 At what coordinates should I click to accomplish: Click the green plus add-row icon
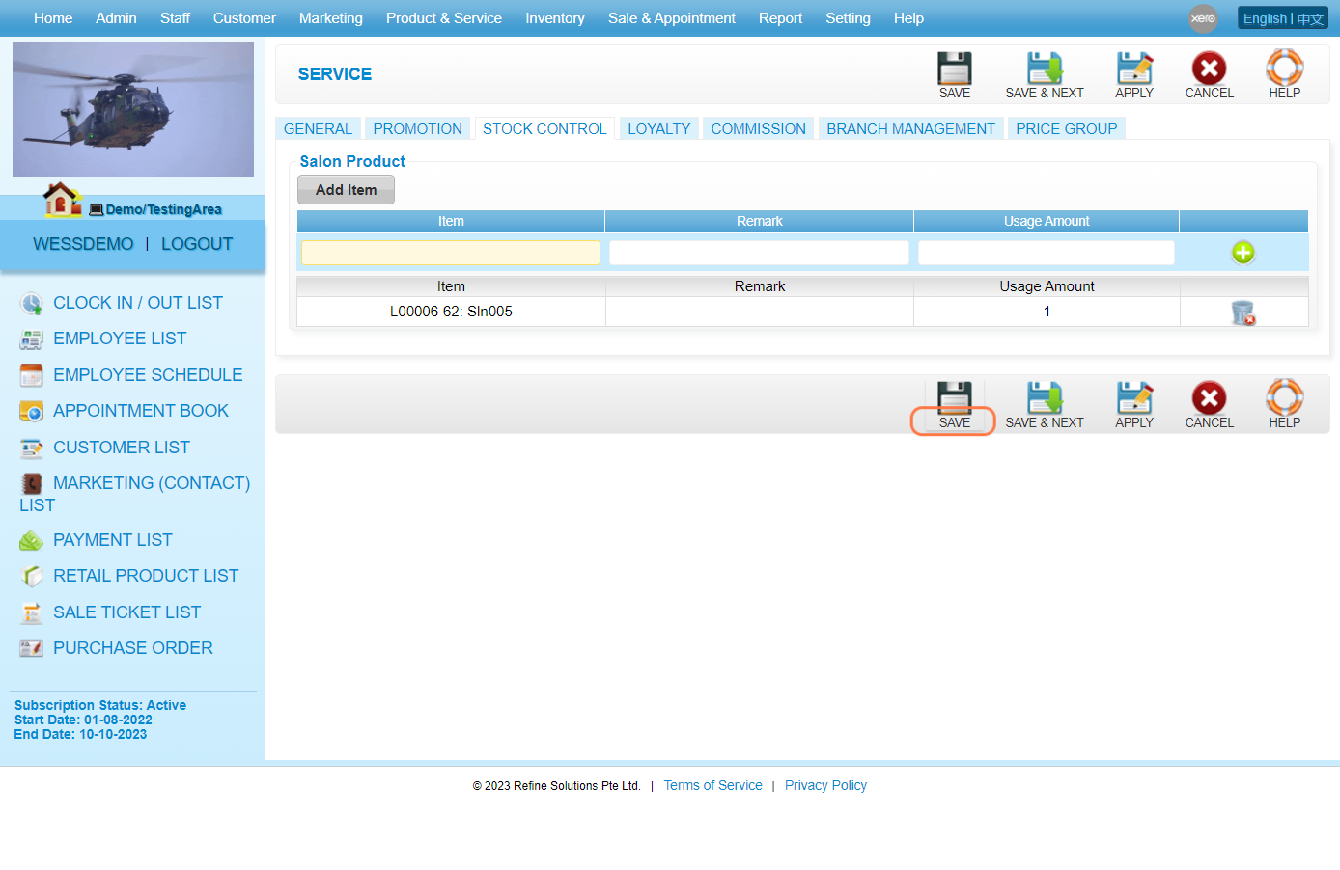[1243, 253]
